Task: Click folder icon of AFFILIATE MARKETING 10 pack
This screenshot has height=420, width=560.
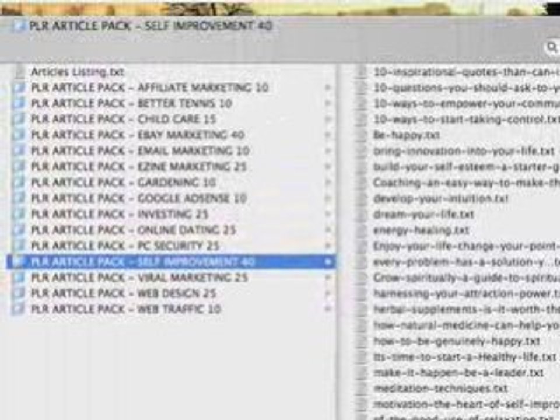Action: (19, 87)
